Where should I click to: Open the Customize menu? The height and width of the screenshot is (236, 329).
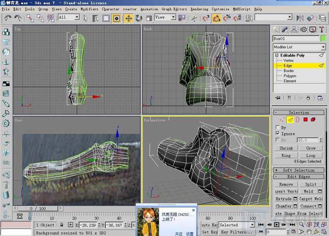221,9
